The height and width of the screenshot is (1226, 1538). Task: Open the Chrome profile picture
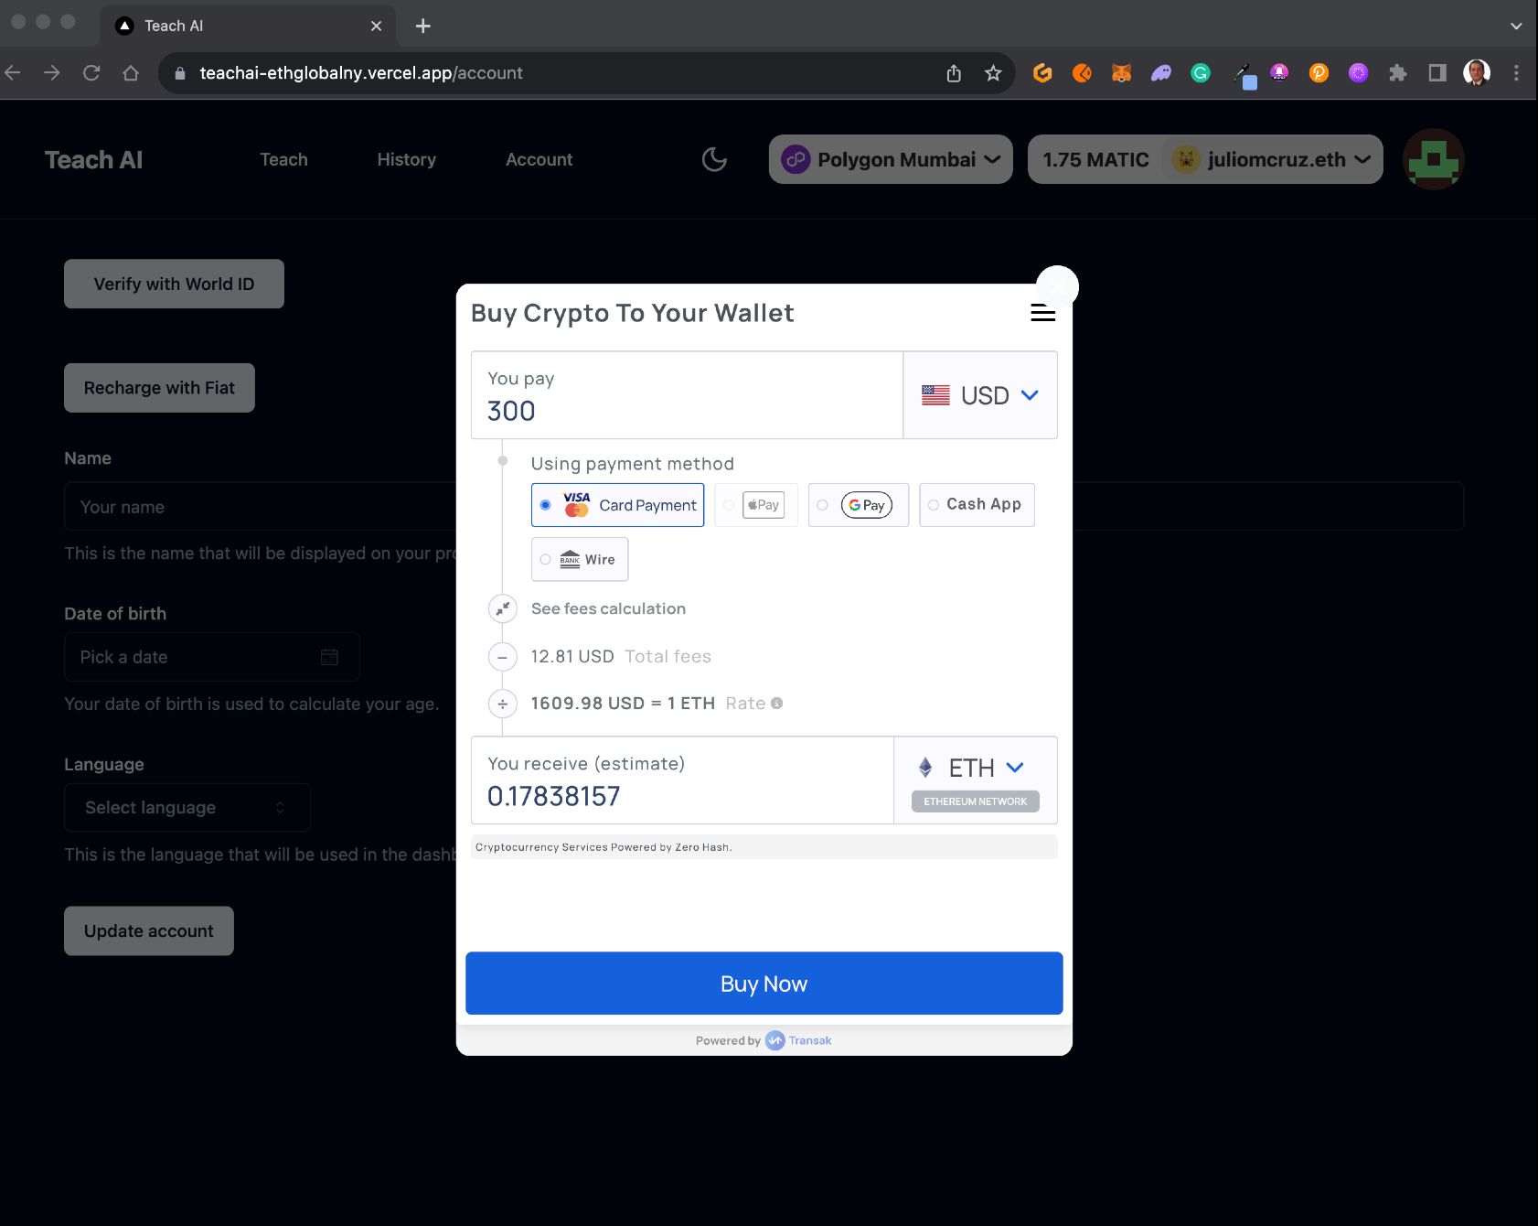(1477, 73)
